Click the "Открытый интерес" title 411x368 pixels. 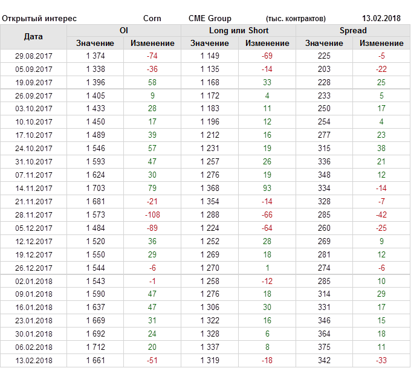[39, 18]
